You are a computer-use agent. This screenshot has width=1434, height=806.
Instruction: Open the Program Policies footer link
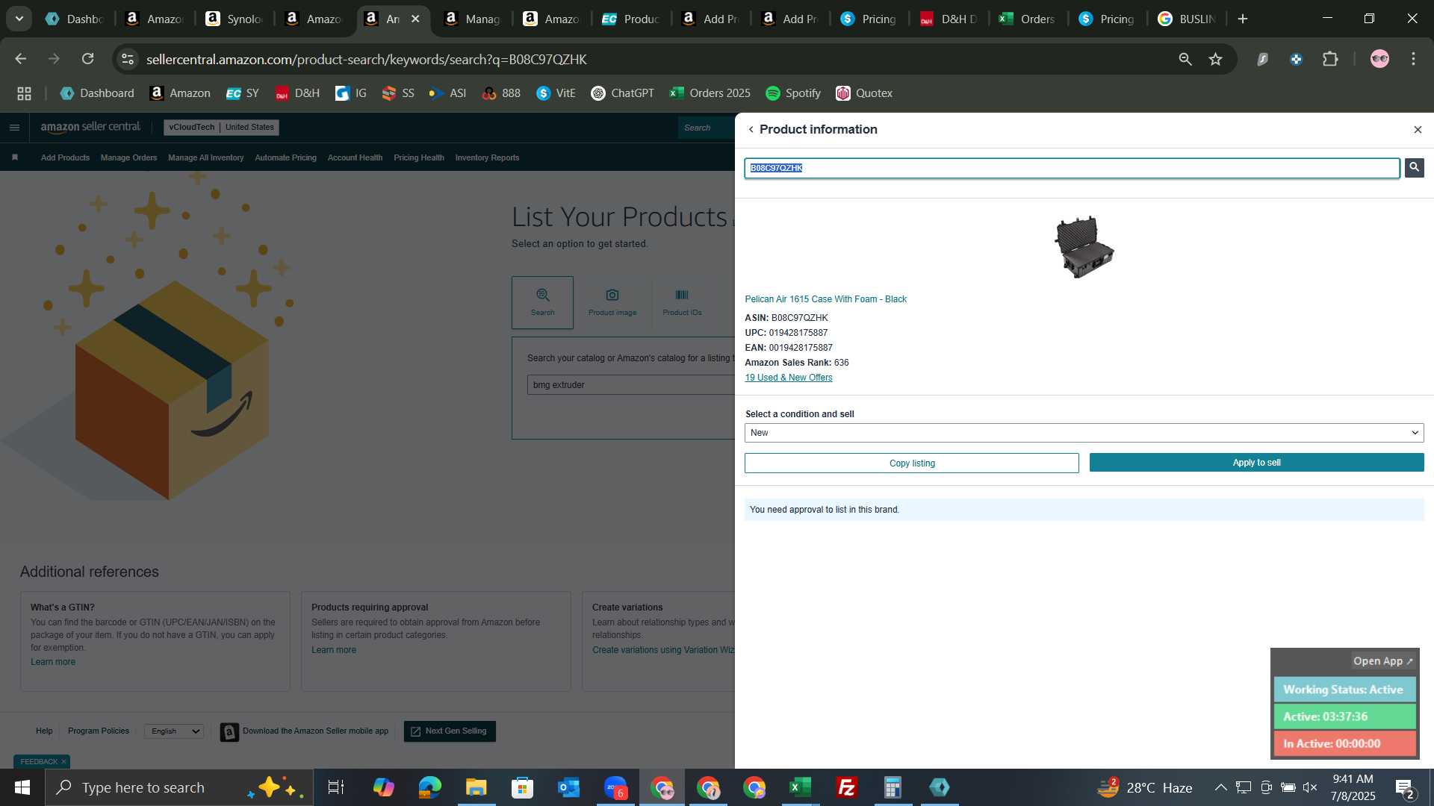point(99,731)
